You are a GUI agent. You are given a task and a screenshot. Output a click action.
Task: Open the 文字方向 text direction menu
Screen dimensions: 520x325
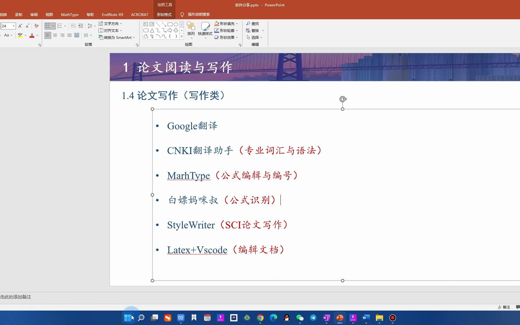(x=110, y=23)
